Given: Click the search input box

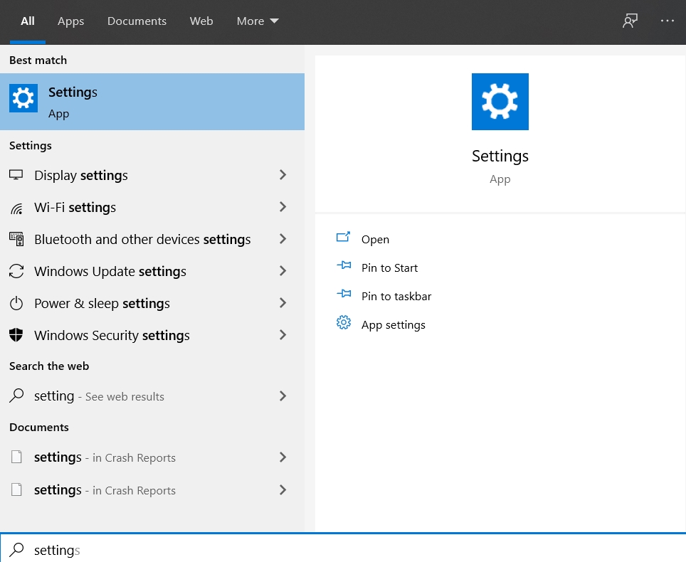Looking at the screenshot, I should coord(342,550).
